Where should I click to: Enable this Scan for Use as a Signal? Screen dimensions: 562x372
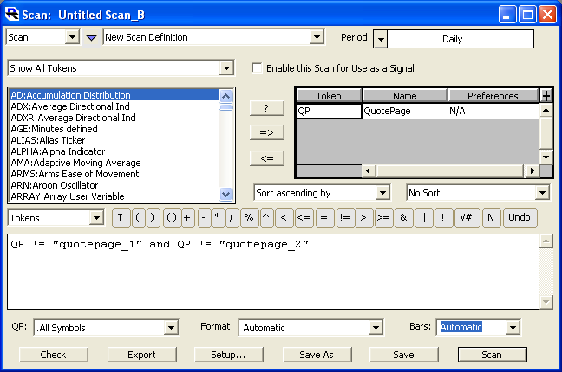(x=257, y=68)
